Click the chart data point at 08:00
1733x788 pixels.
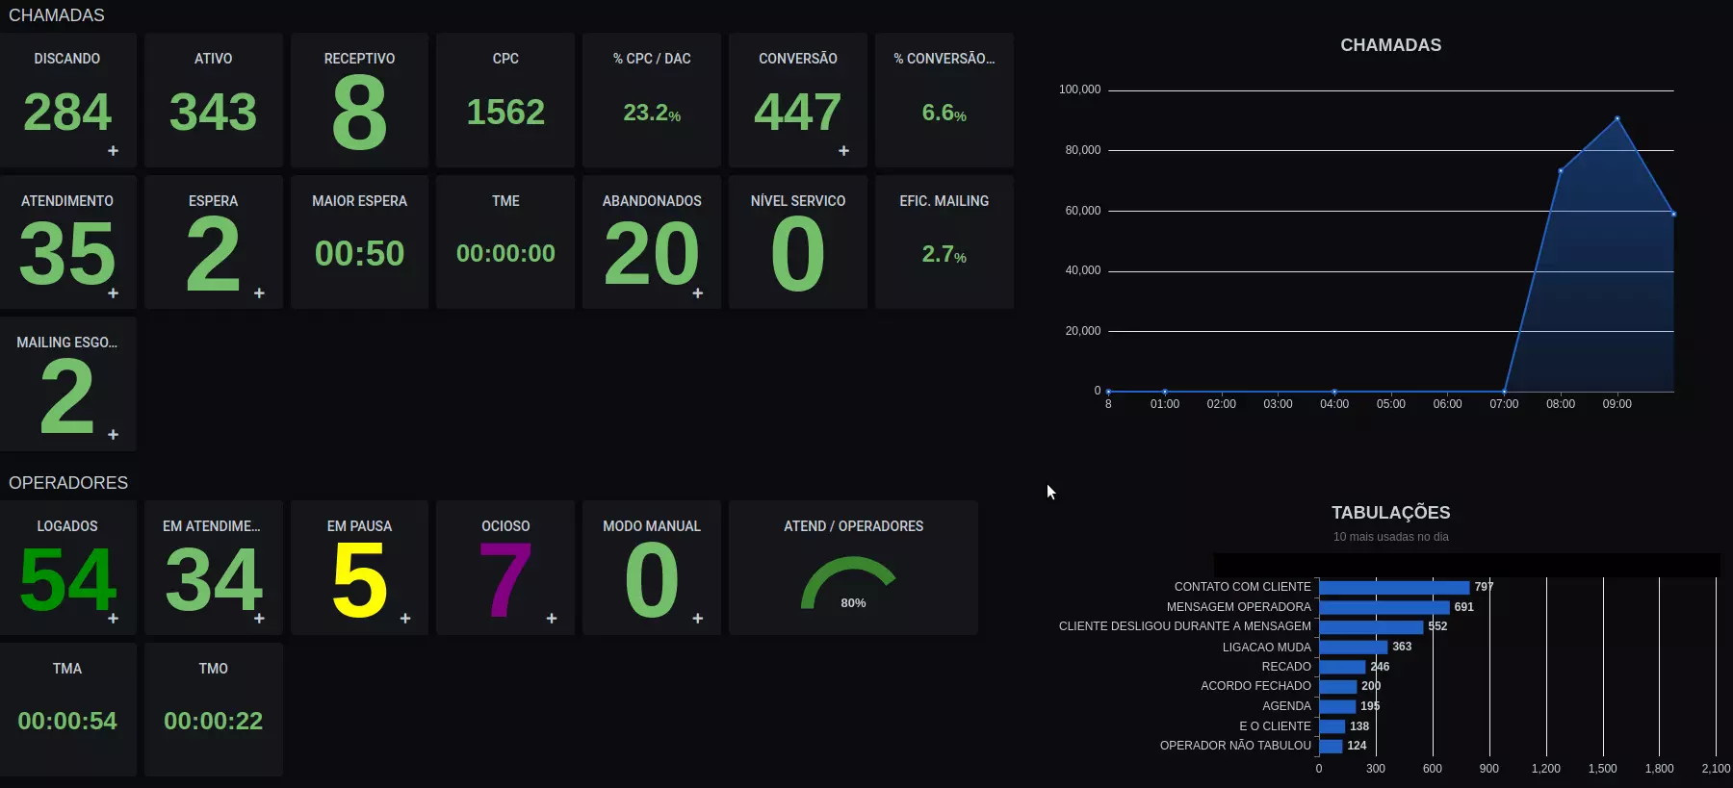(x=1561, y=171)
